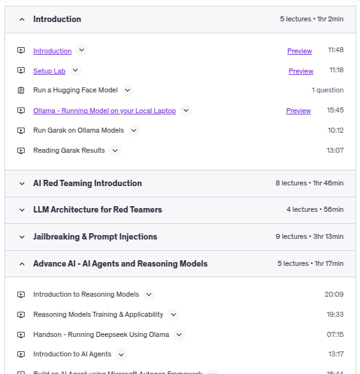Click video icon beside Introduction to AI Agents
The image size is (360, 374).
21,355
